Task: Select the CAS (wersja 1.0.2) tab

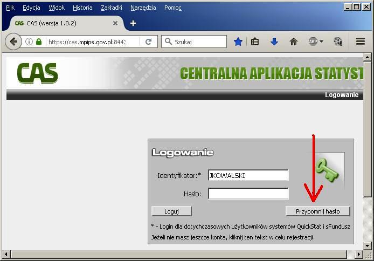Action: 66,23
